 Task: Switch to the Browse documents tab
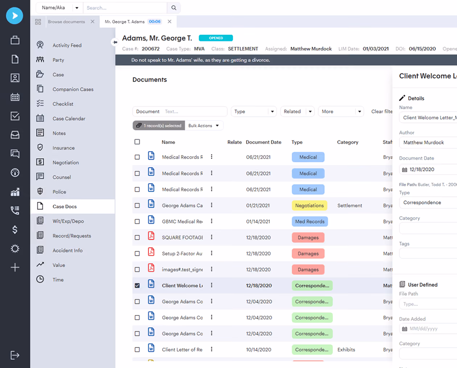point(66,22)
